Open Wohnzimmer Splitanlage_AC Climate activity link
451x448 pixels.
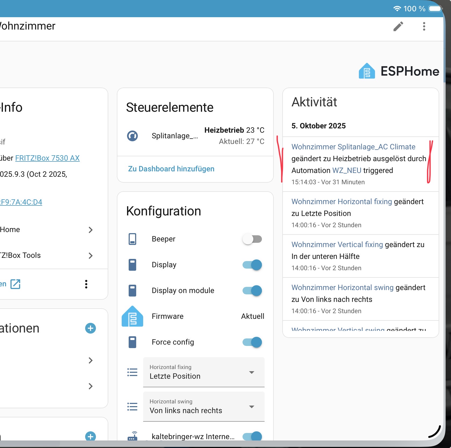pyautogui.click(x=353, y=147)
